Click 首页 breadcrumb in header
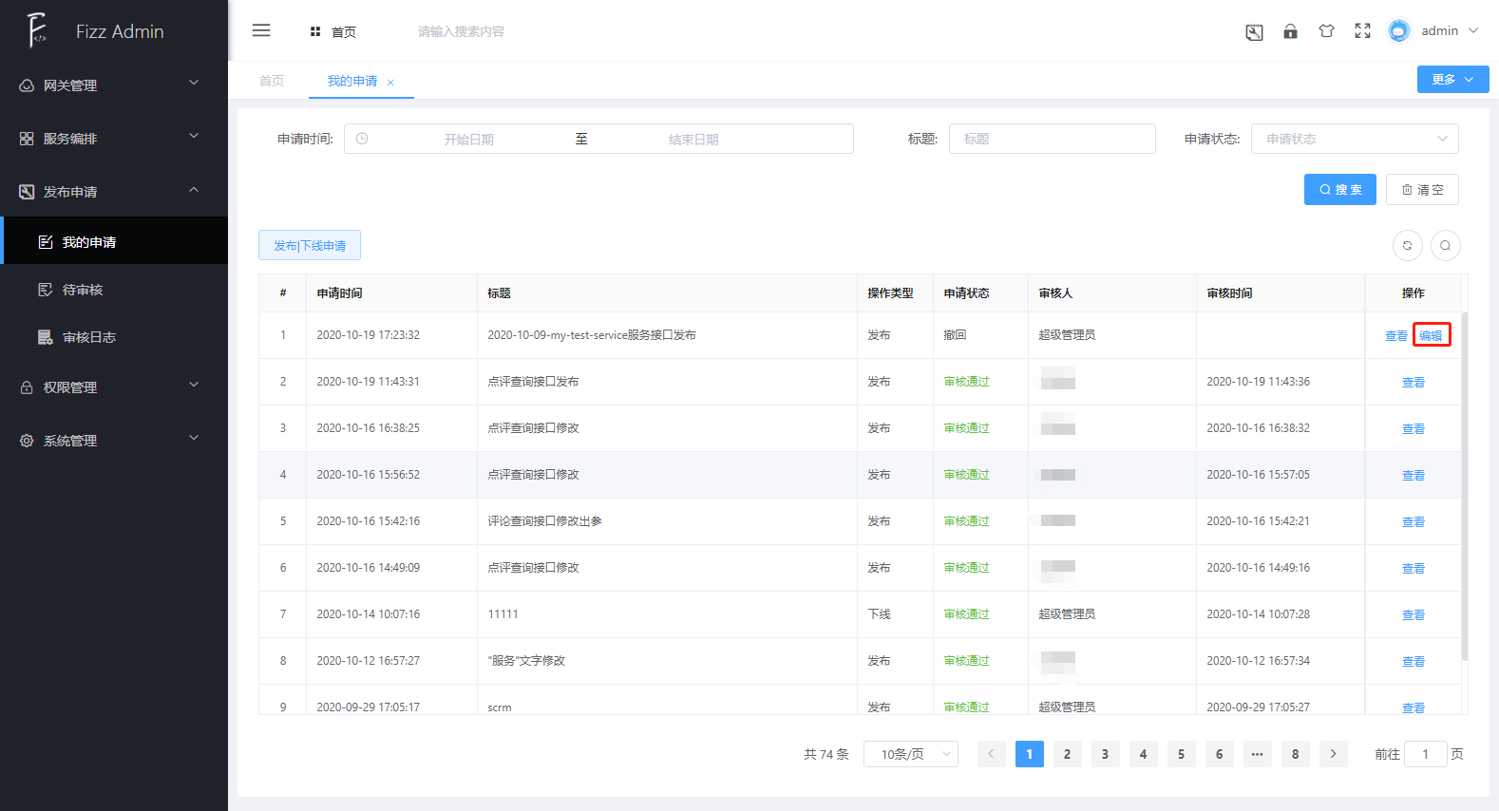The width and height of the screenshot is (1499, 811). pyautogui.click(x=344, y=32)
